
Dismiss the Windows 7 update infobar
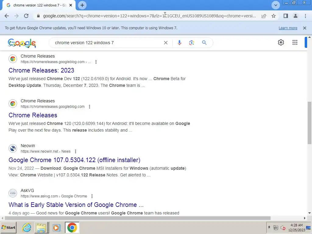pyautogui.click(x=305, y=28)
